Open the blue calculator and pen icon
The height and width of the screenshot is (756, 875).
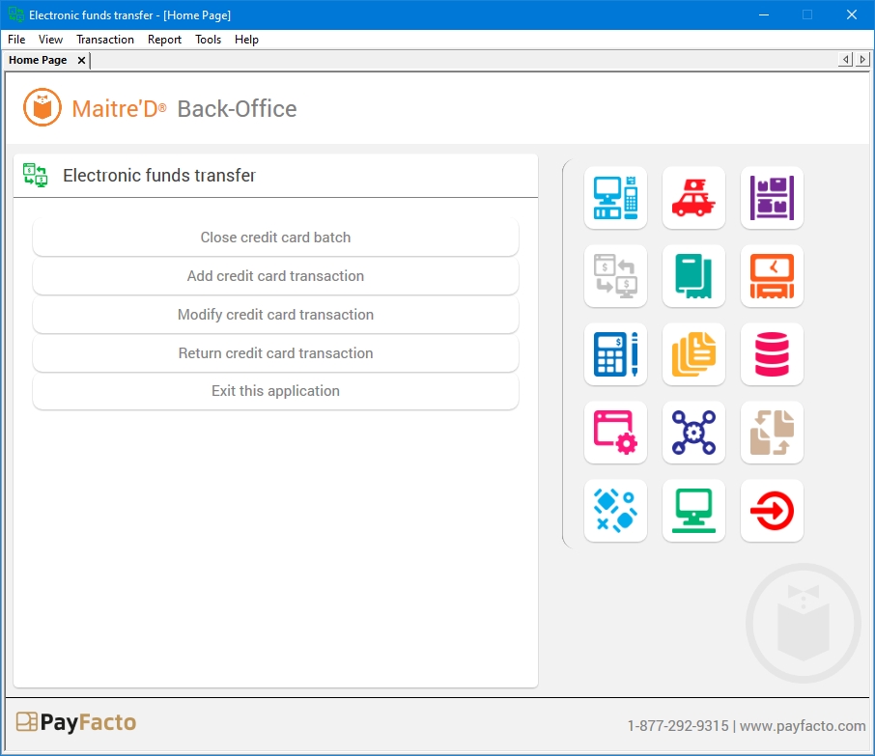coord(615,354)
